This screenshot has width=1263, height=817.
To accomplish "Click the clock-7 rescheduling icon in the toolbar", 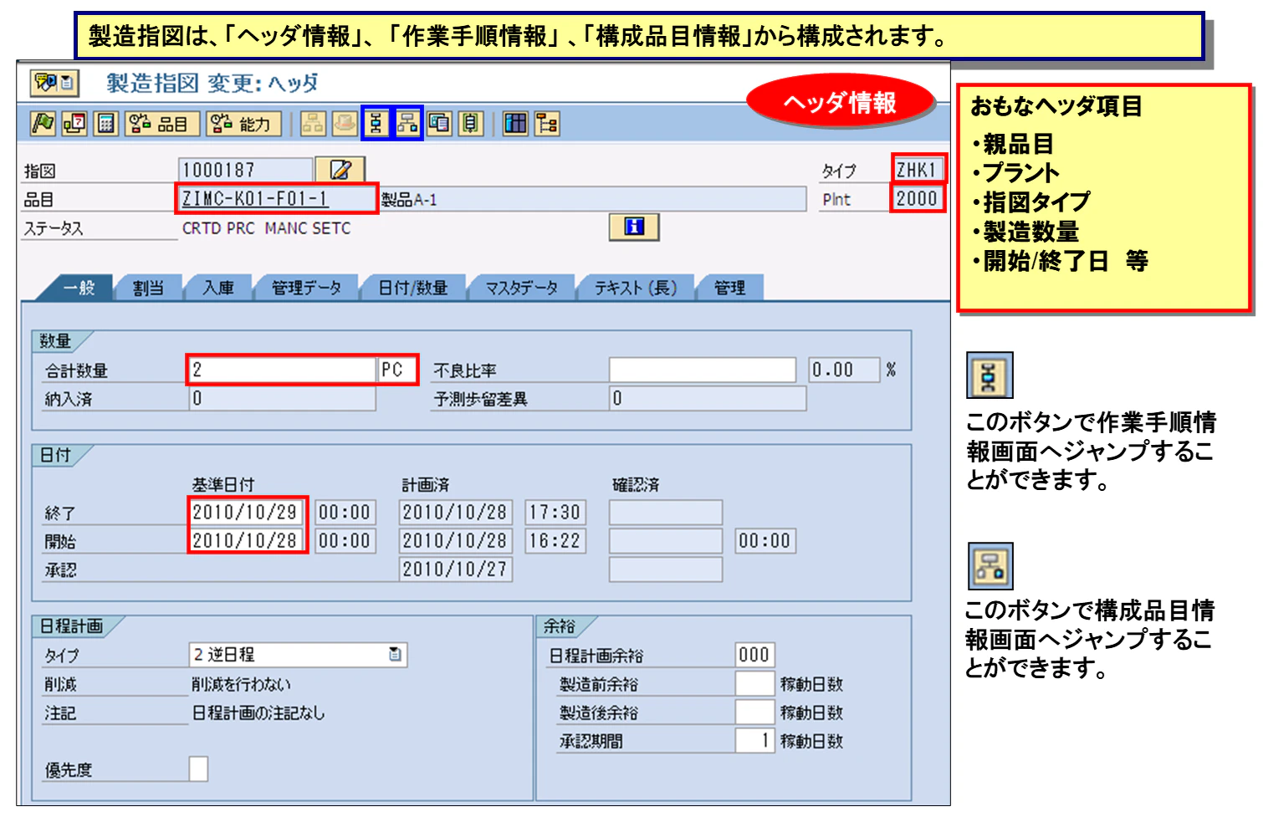I will point(74,124).
